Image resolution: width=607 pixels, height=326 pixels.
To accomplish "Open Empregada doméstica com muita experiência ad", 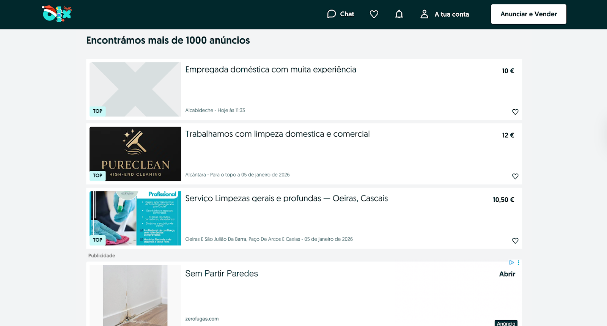I will tap(270, 70).
